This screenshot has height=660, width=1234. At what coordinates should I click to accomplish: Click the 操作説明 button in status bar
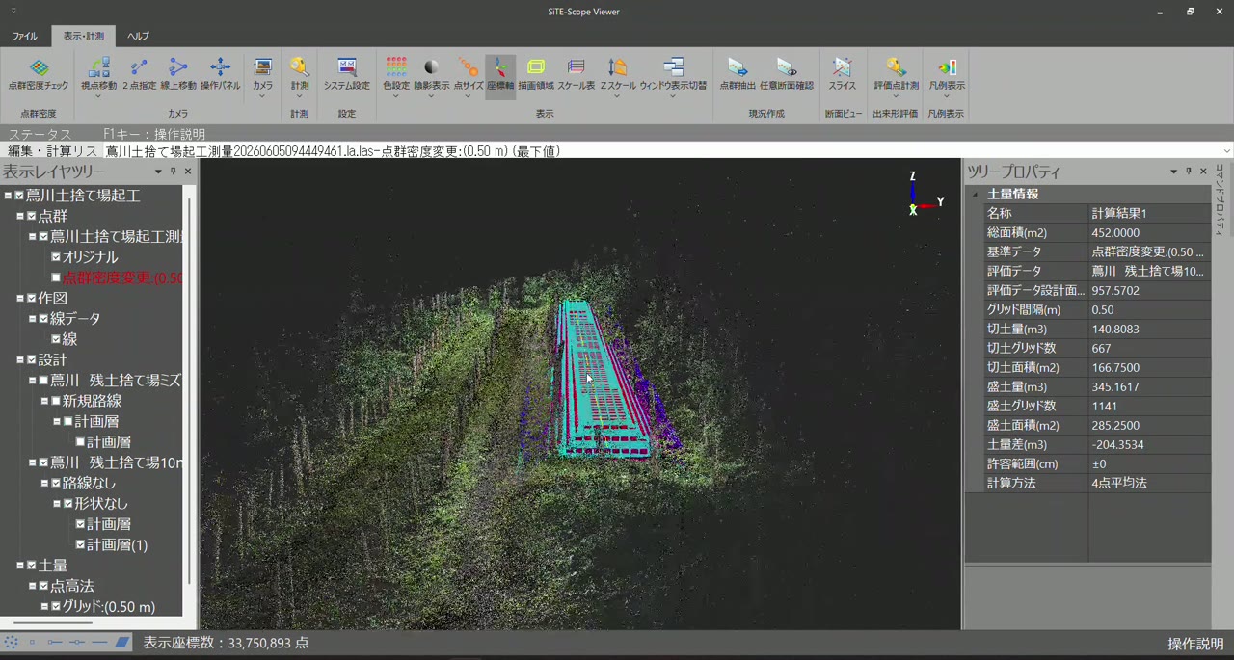1195,644
